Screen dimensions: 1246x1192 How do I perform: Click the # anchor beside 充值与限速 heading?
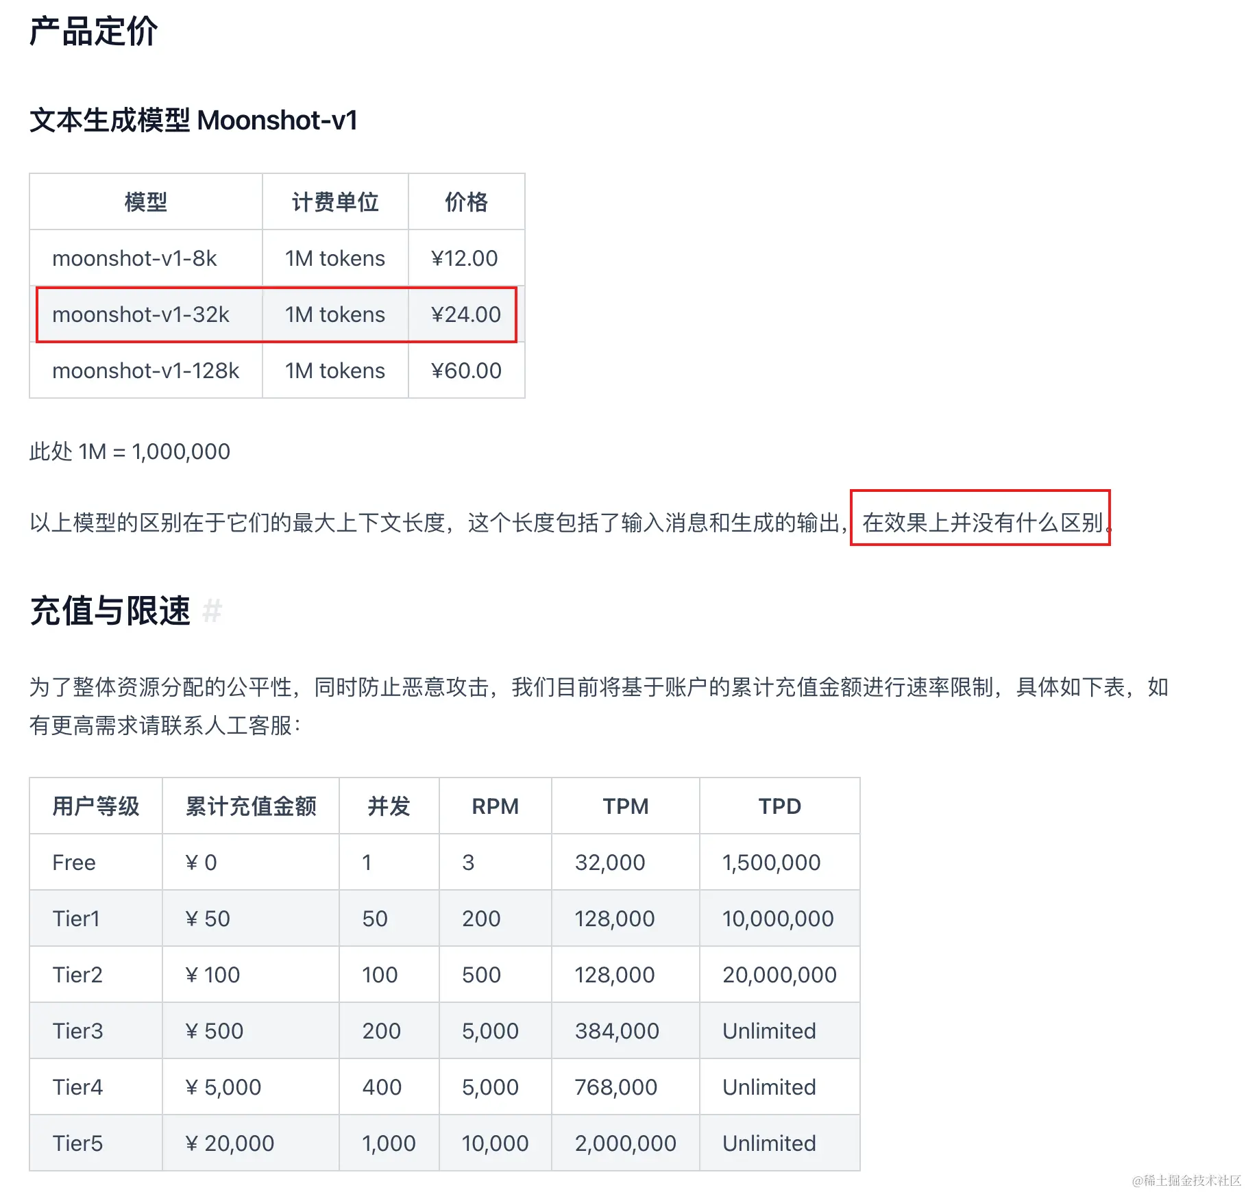[x=212, y=610]
